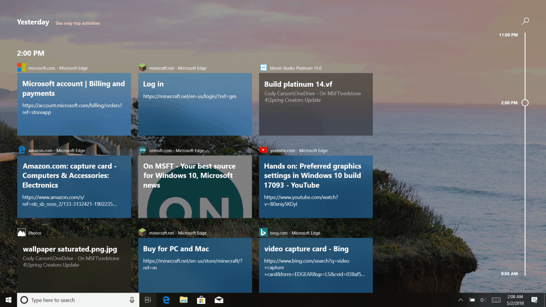Open the Mail app on taskbar
The height and width of the screenshot is (307, 546).
click(x=219, y=300)
